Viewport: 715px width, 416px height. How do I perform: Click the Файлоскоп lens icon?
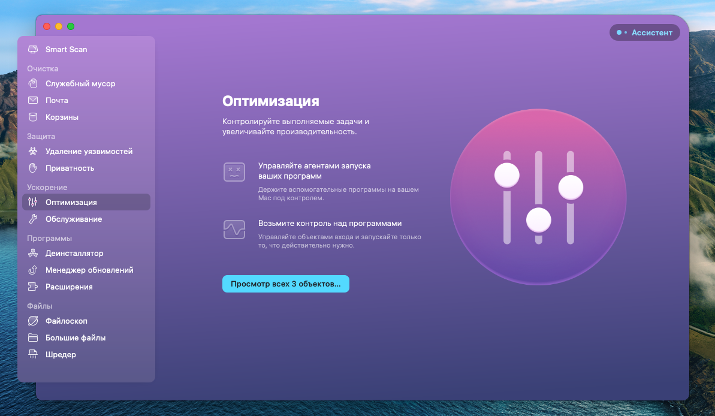(x=33, y=321)
